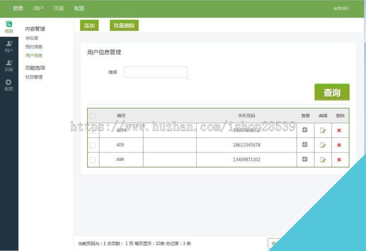Delete the row with phone 13409871102
Image resolution: width=366 pixels, height=251 pixels.
click(x=339, y=160)
